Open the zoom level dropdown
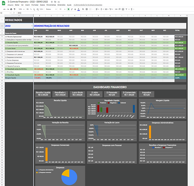 21,9
